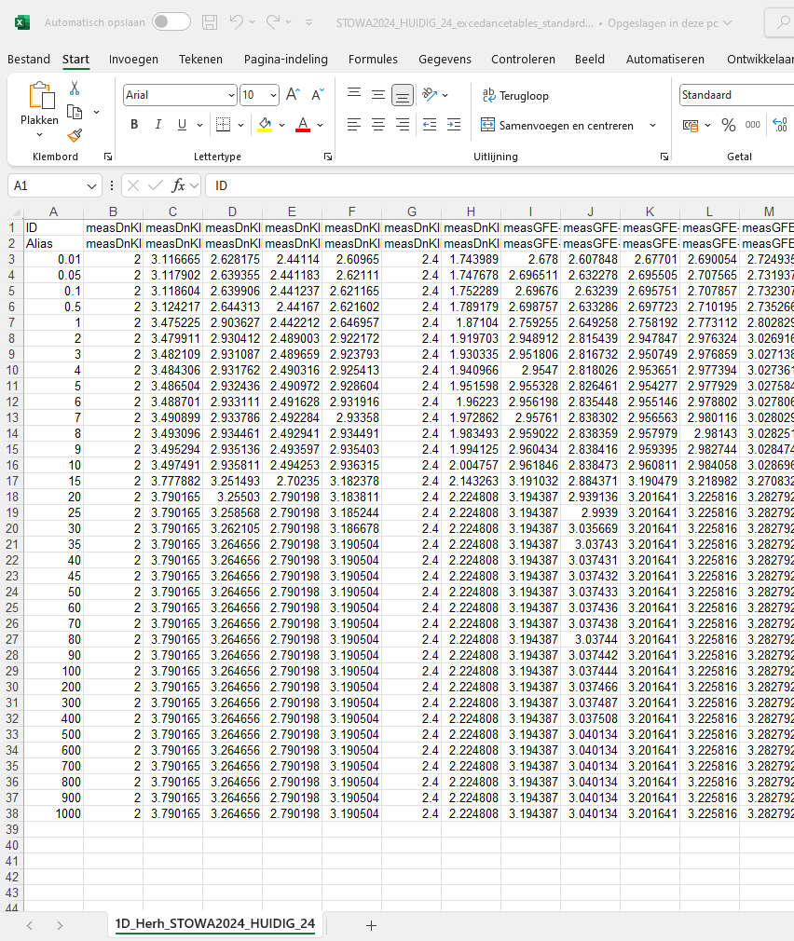Image resolution: width=794 pixels, height=941 pixels.
Task: Apply italic formatting
Action: click(x=157, y=124)
